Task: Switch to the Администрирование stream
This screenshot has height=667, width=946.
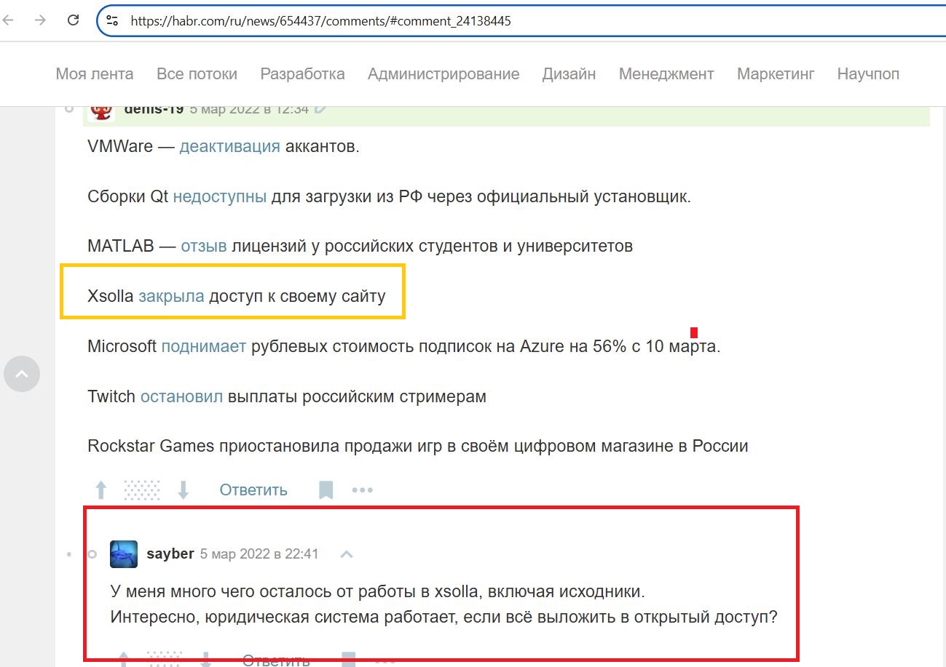Action: [x=444, y=73]
